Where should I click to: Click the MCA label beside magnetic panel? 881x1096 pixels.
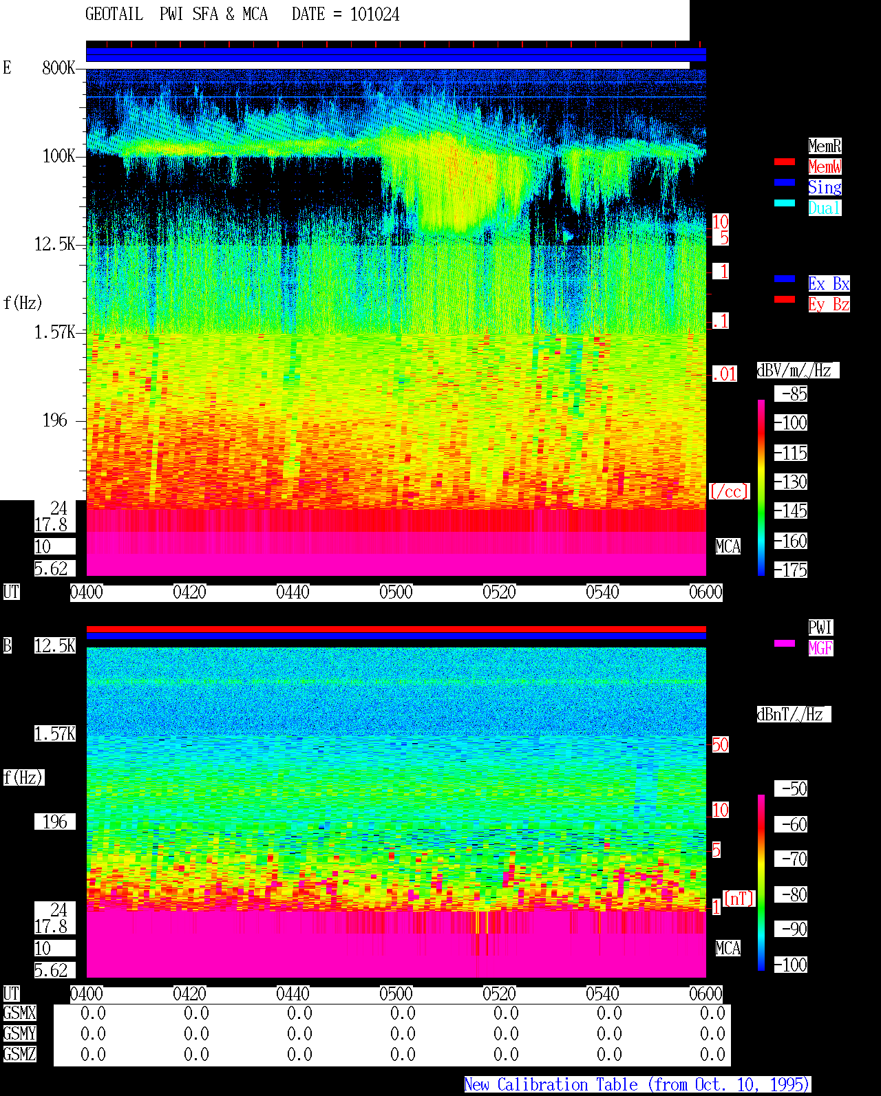728,948
